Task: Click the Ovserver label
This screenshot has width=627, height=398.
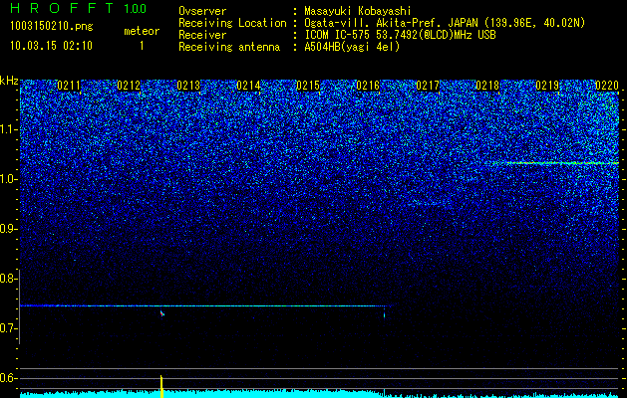Action: click(x=202, y=11)
